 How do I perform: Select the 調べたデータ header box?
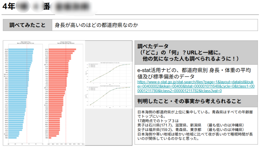[196, 52]
